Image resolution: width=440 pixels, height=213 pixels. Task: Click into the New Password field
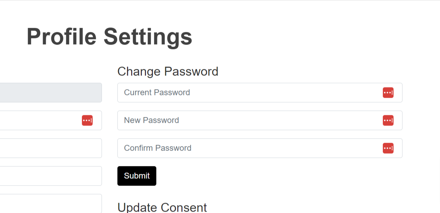pyautogui.click(x=260, y=120)
